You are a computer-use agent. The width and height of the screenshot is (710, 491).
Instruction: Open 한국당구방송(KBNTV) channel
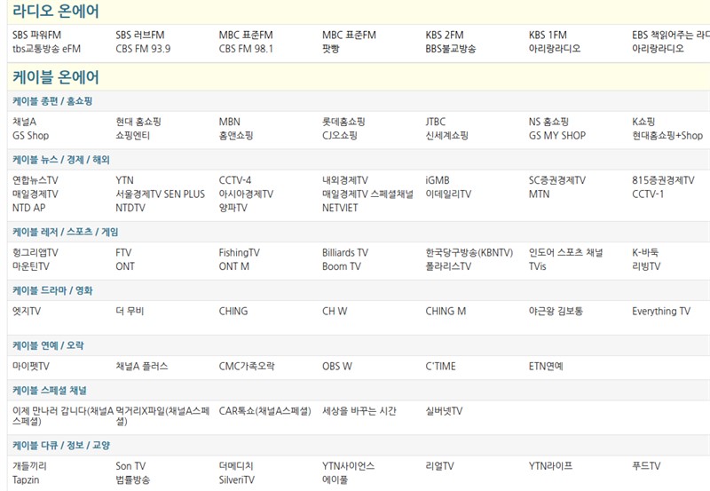click(x=469, y=252)
